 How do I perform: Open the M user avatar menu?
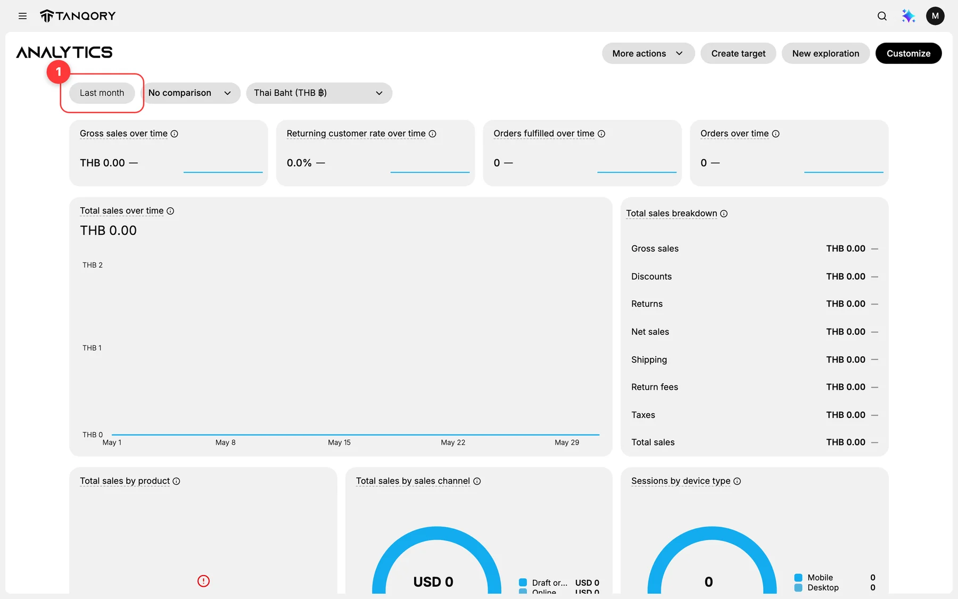coord(935,16)
